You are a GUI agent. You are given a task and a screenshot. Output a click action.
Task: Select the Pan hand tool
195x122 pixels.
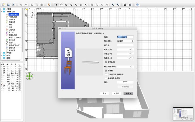click(61, 5)
